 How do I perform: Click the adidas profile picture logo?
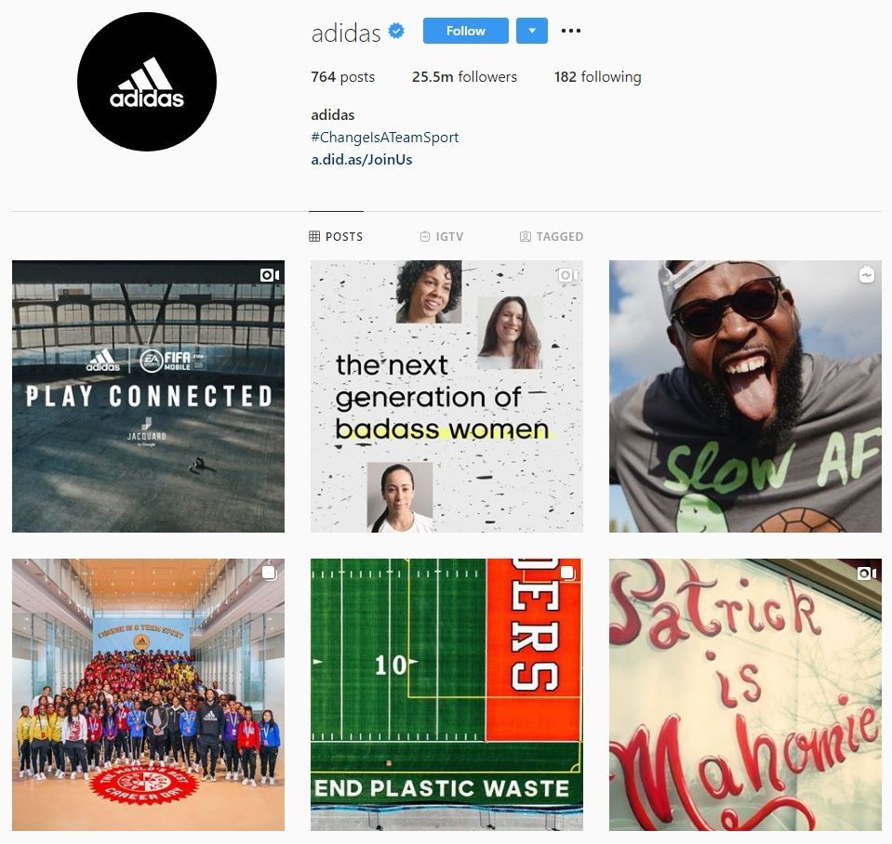pyautogui.click(x=147, y=82)
